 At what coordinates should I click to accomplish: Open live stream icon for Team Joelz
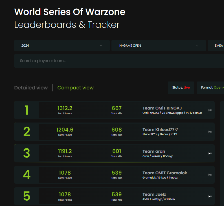point(209,196)
